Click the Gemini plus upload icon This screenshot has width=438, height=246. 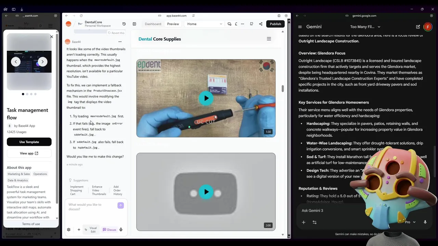click(x=304, y=222)
